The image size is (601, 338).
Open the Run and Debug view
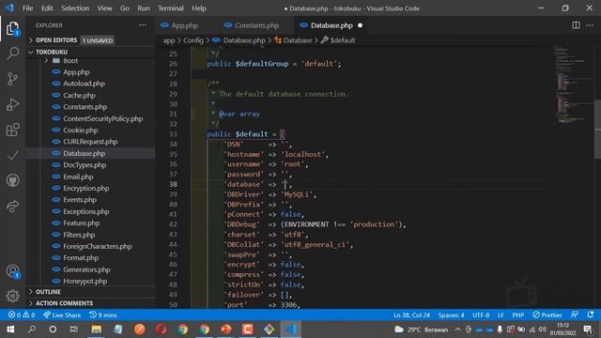(12, 104)
